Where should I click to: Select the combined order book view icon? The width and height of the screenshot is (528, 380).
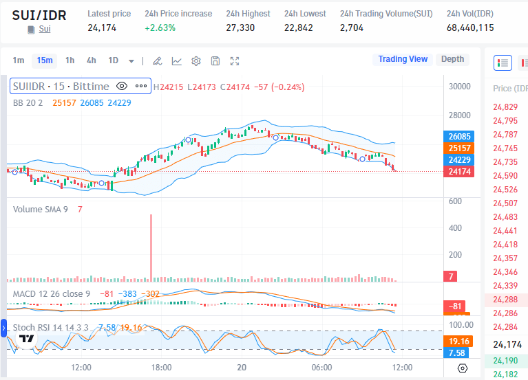click(x=503, y=63)
